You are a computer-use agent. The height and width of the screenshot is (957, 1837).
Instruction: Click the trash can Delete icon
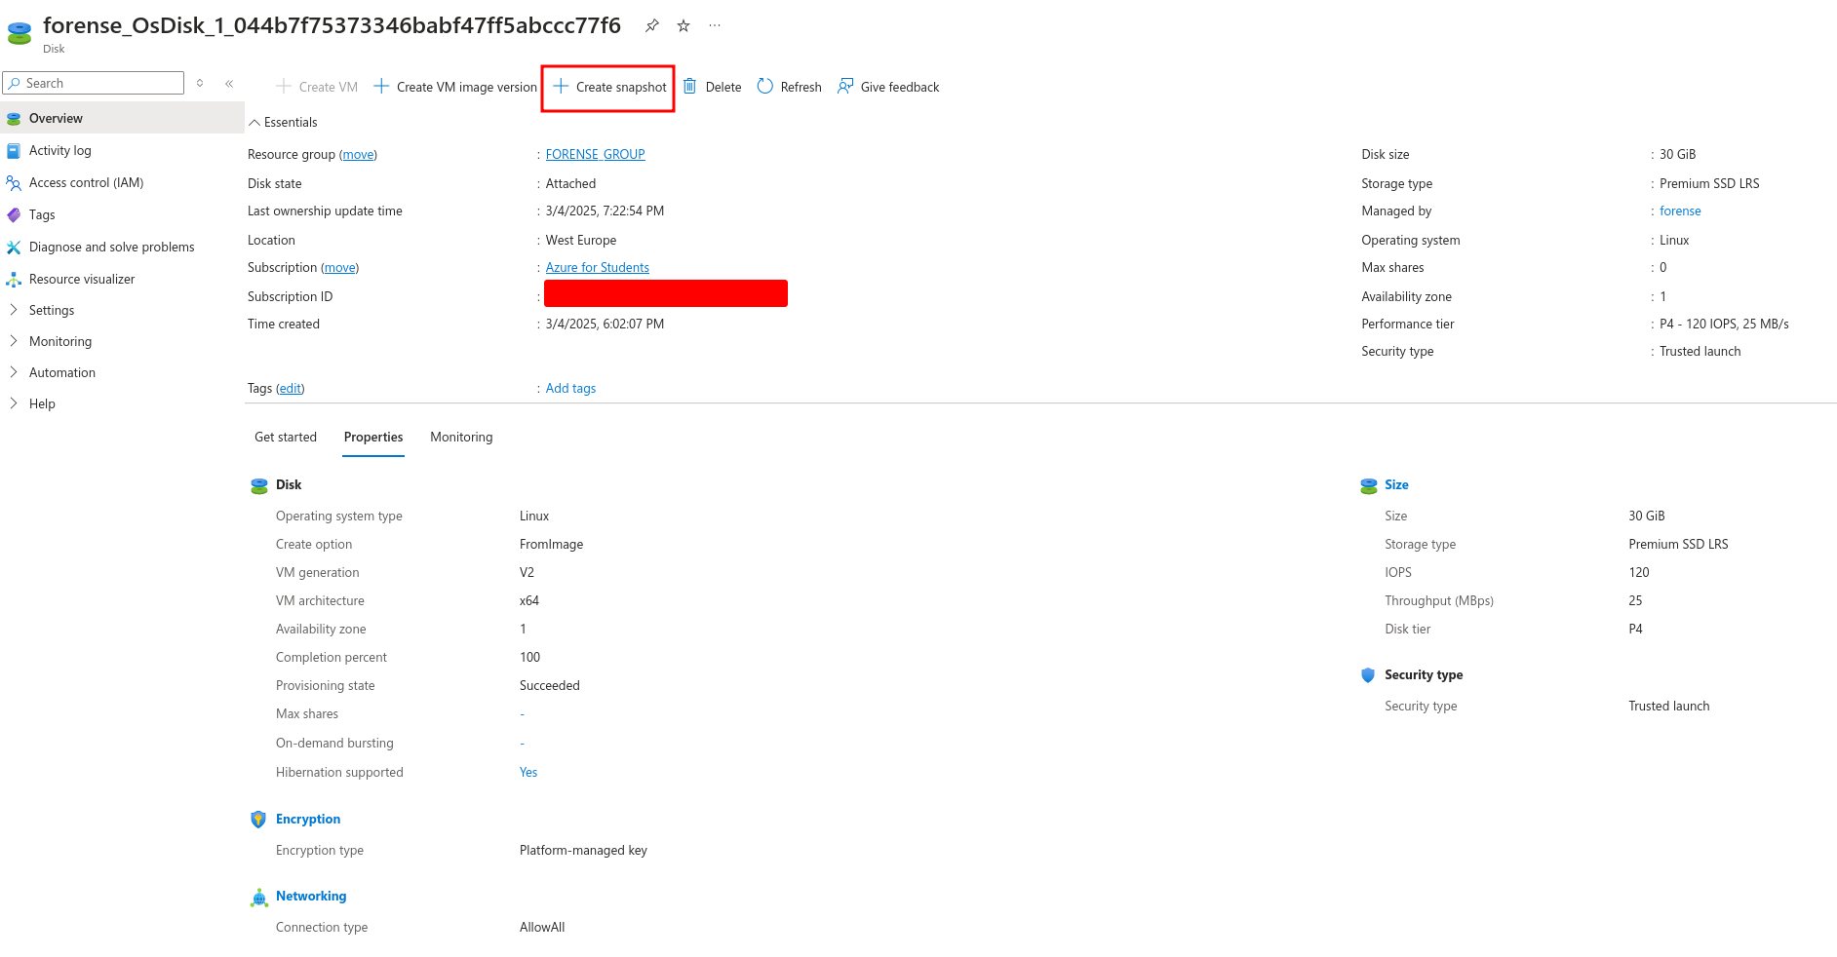689,87
